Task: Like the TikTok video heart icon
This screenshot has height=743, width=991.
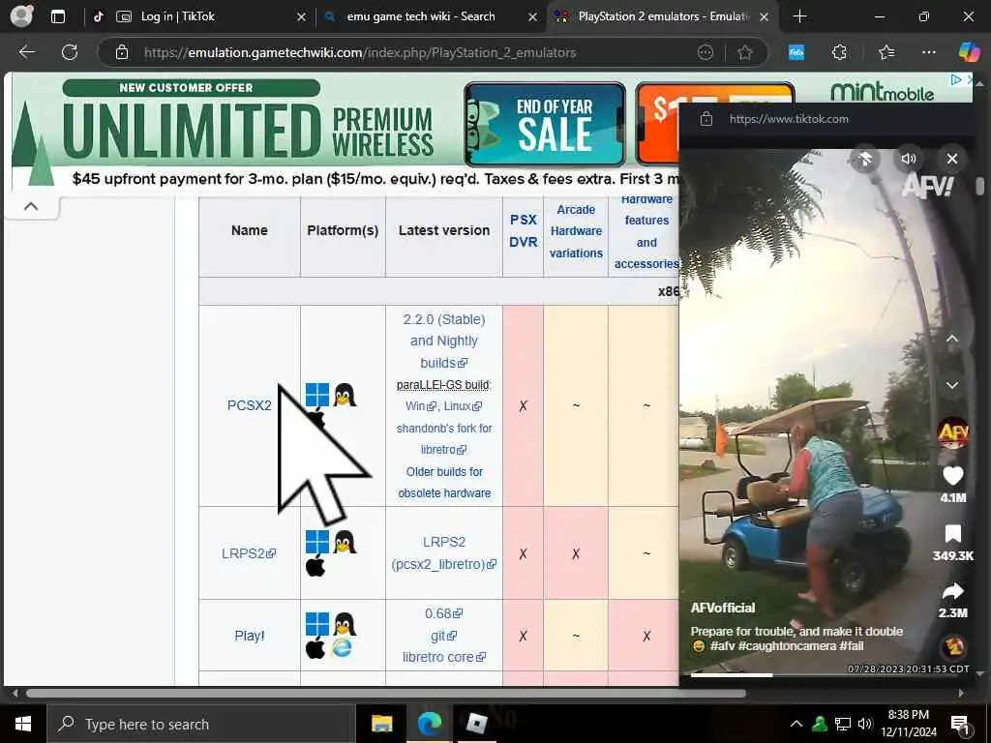Action: (953, 476)
